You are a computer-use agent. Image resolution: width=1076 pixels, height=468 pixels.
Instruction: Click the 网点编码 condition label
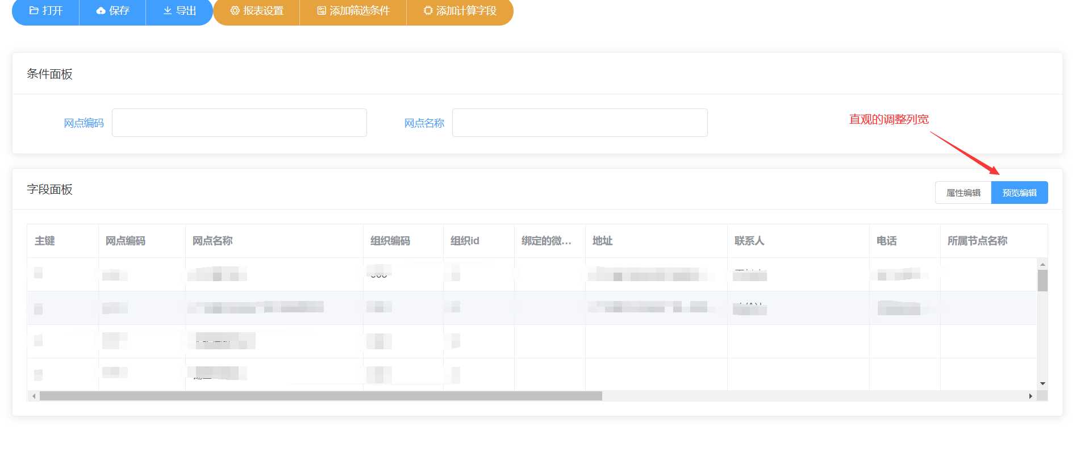(84, 123)
